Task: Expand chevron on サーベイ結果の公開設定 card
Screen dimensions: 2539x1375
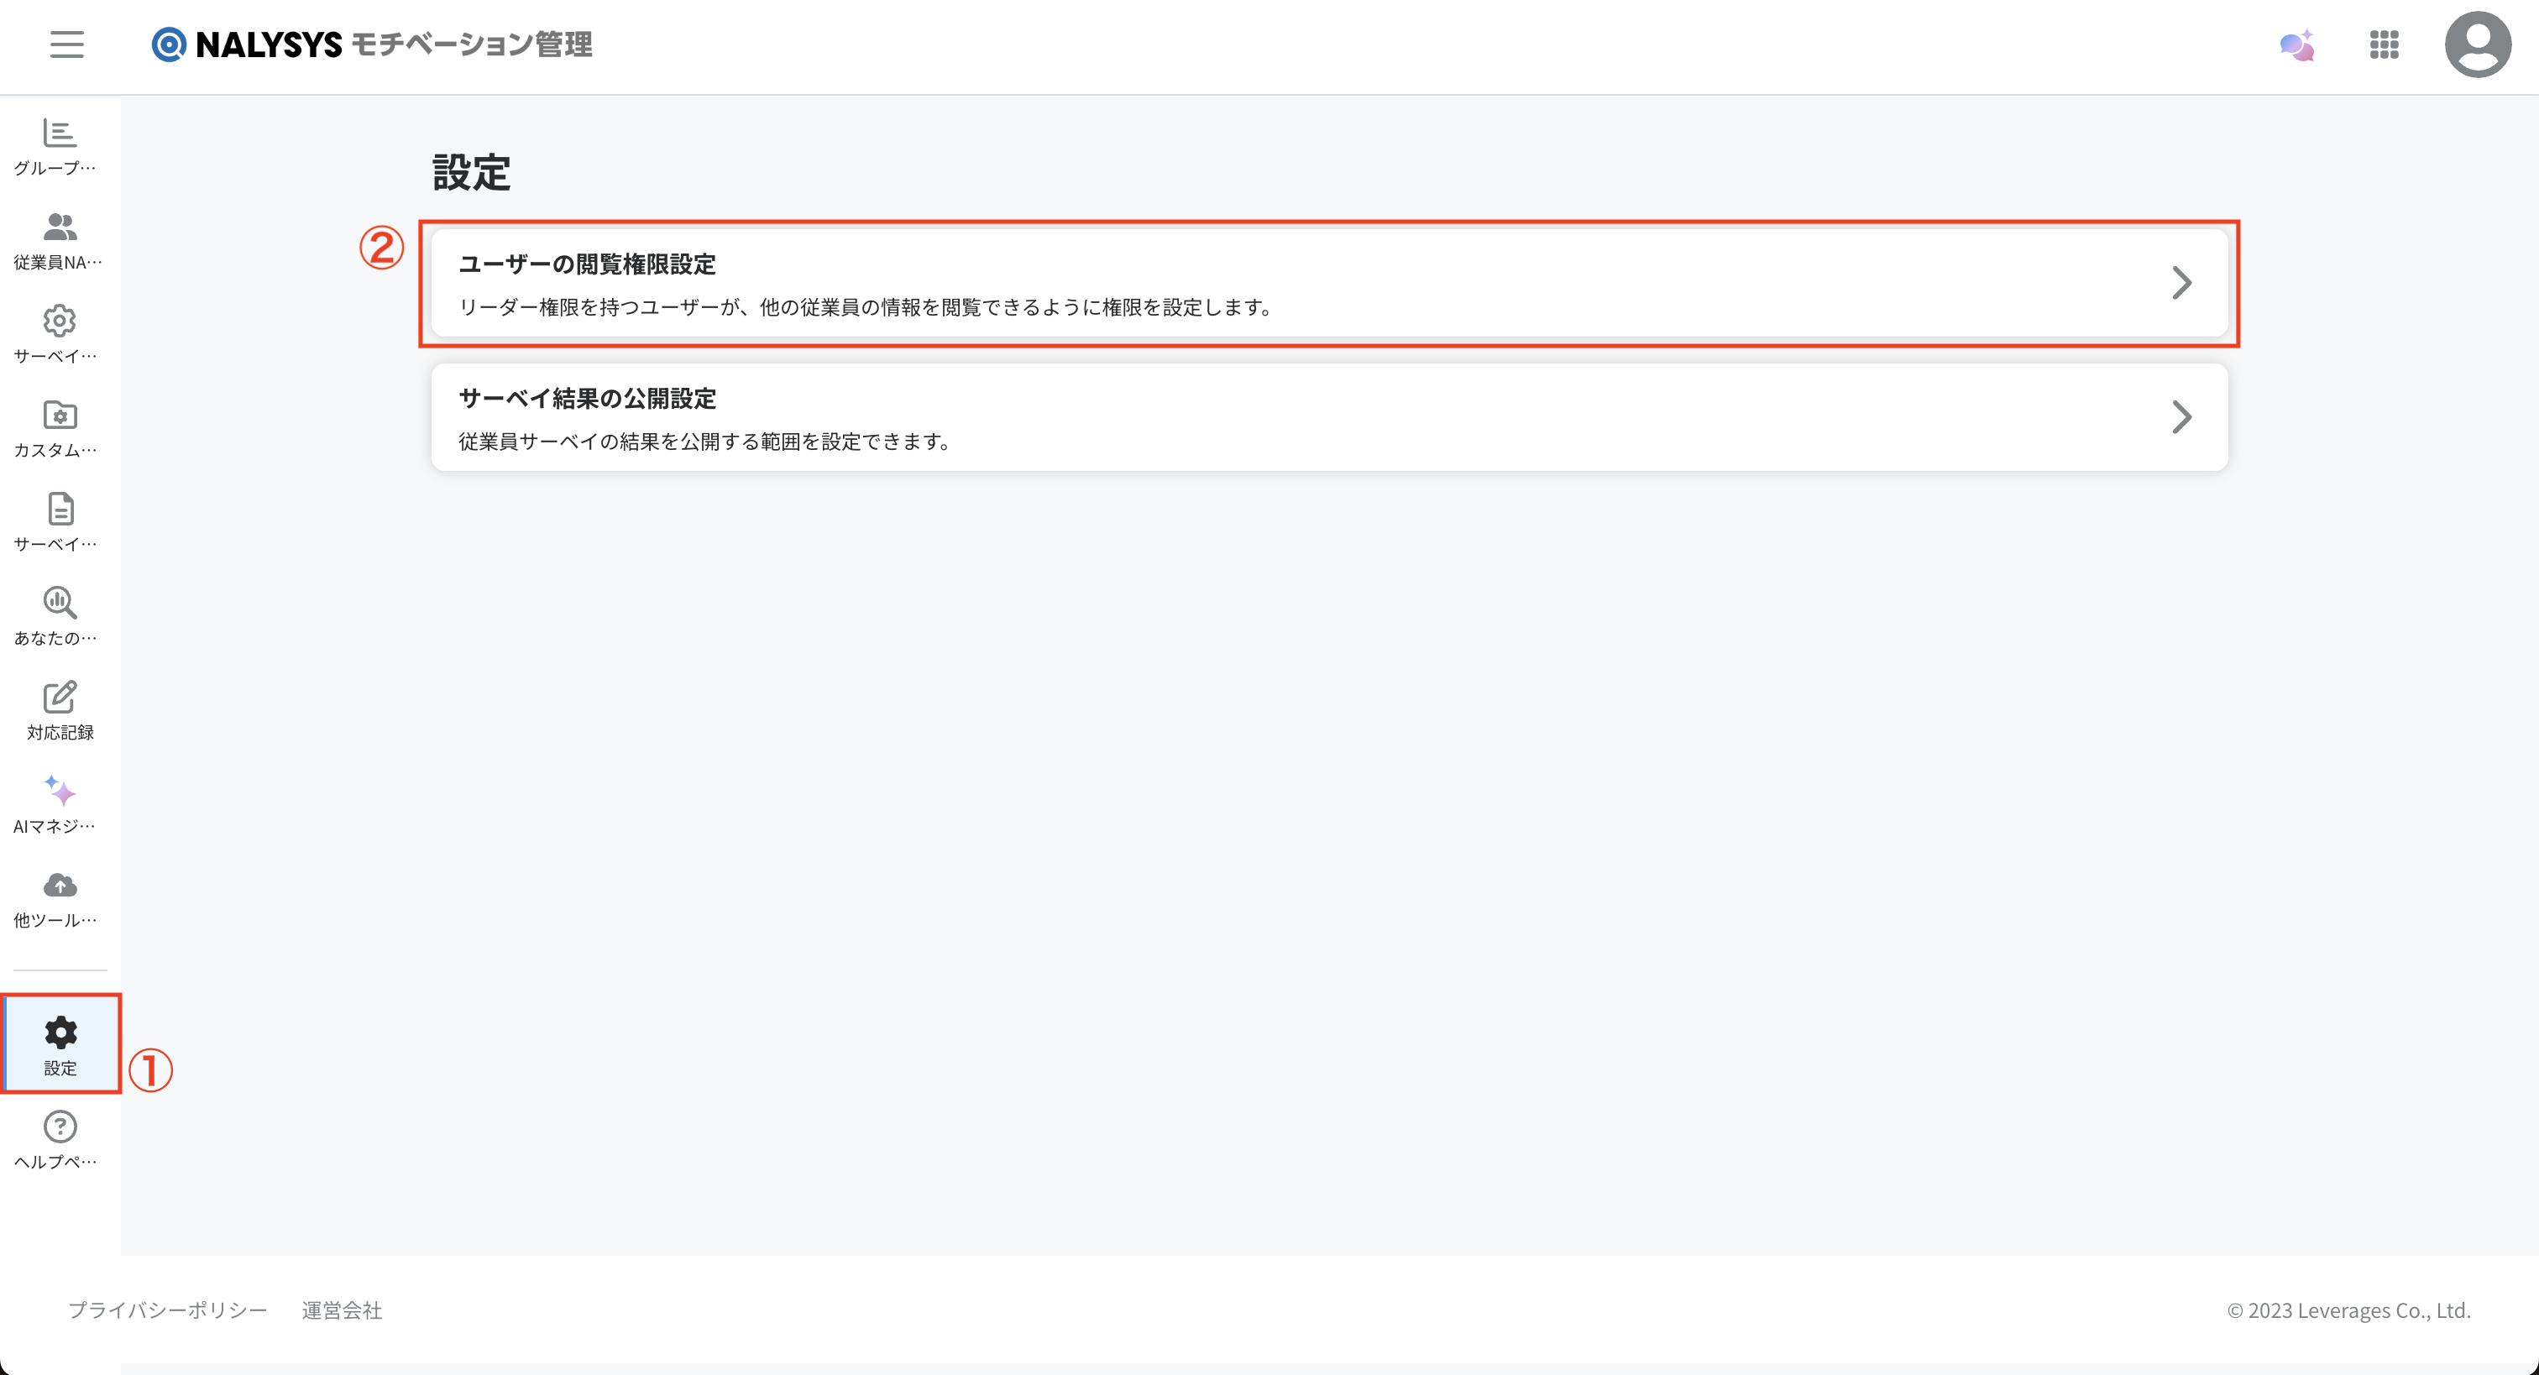Action: [2182, 417]
